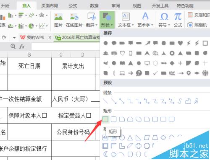The image size is (210, 160).
Task: Open the 截屏 screenshot dropdown arrow
Action: point(97,25)
